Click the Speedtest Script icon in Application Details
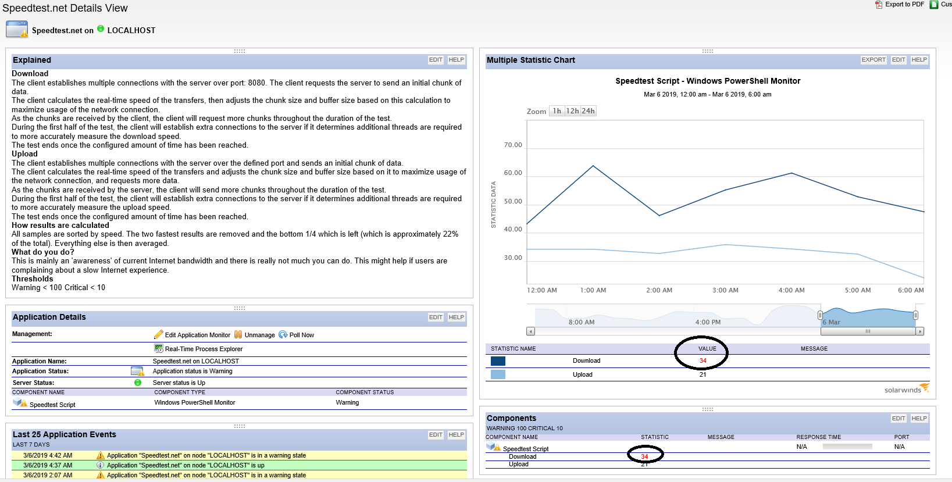The image size is (952, 482). 20,403
